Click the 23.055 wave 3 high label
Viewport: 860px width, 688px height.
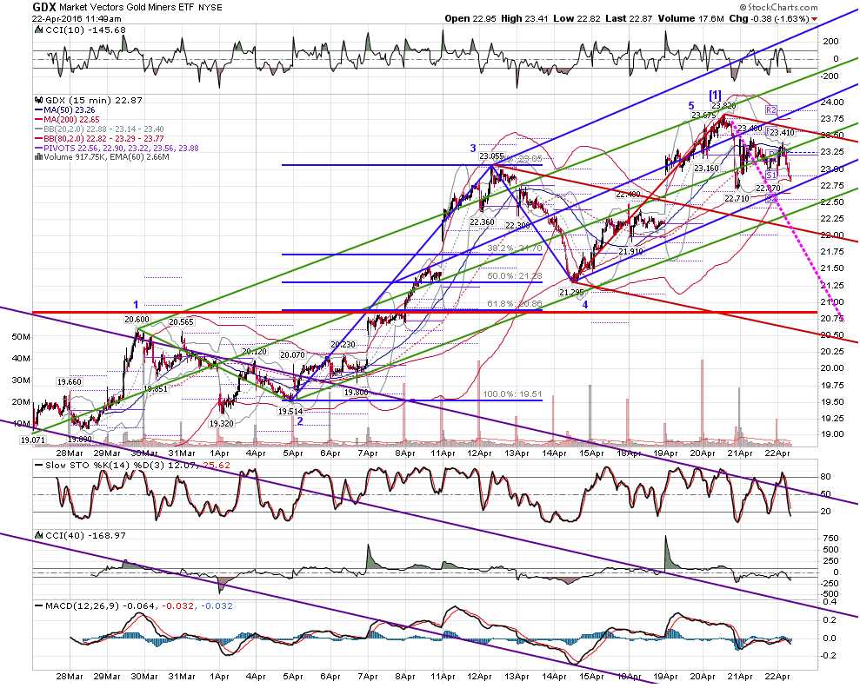tap(491, 156)
